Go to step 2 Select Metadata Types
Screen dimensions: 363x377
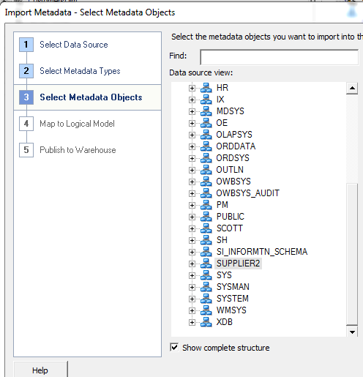click(x=80, y=71)
